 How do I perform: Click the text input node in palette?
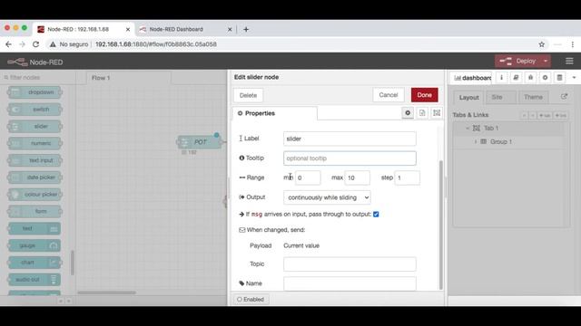pyautogui.click(x=34, y=160)
